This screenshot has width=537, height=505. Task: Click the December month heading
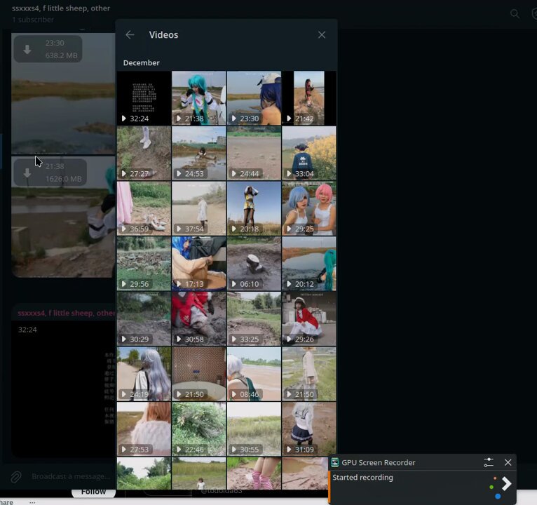141,62
